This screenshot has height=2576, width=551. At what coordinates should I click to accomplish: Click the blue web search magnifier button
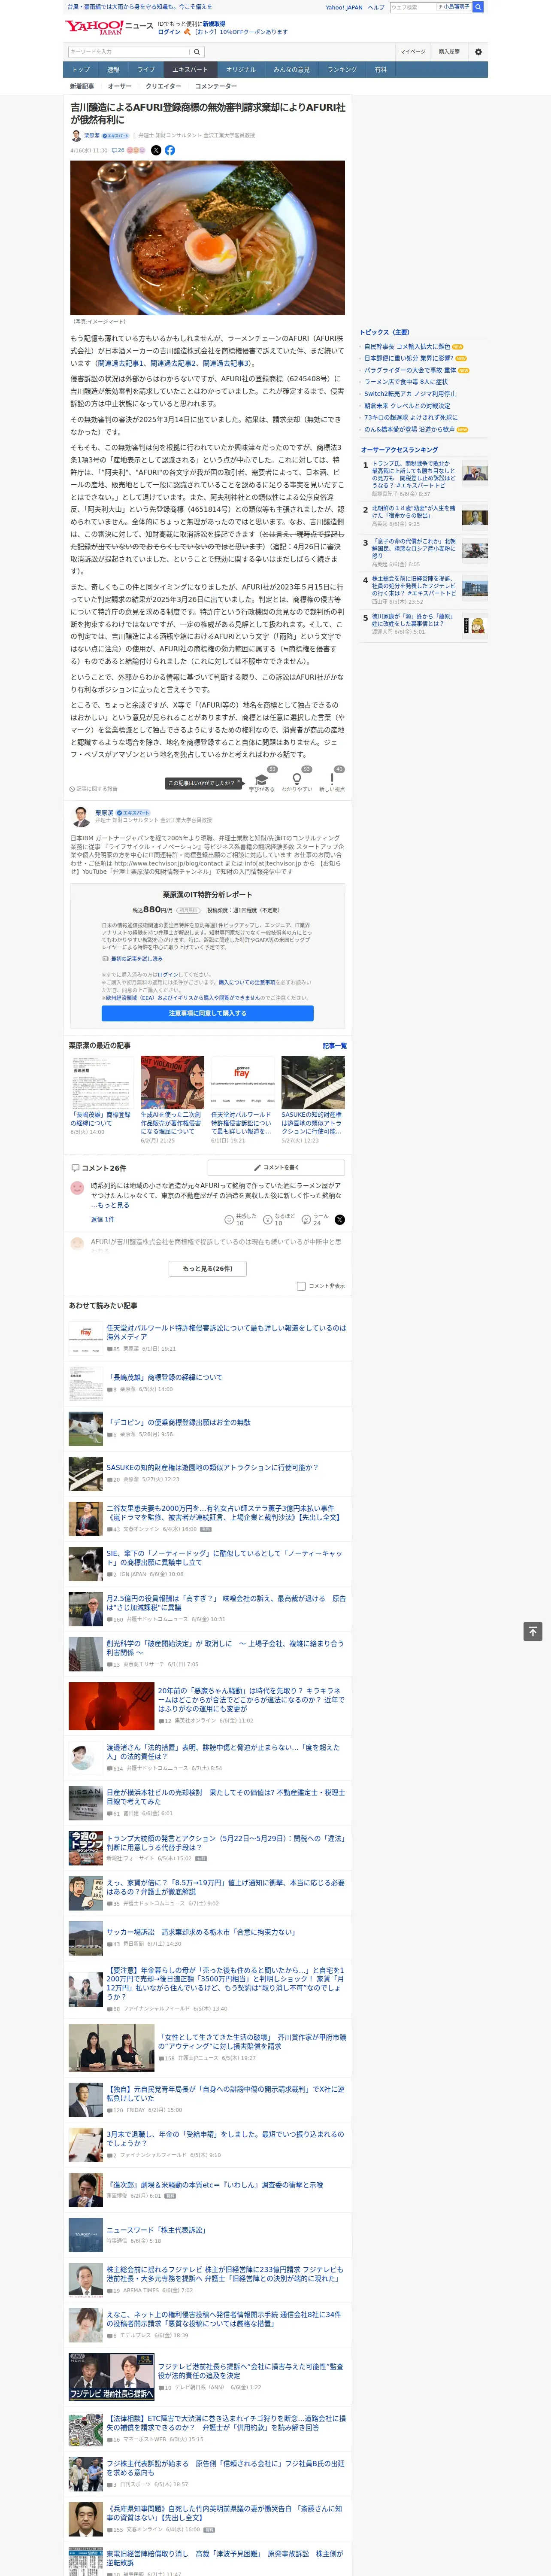478,7
